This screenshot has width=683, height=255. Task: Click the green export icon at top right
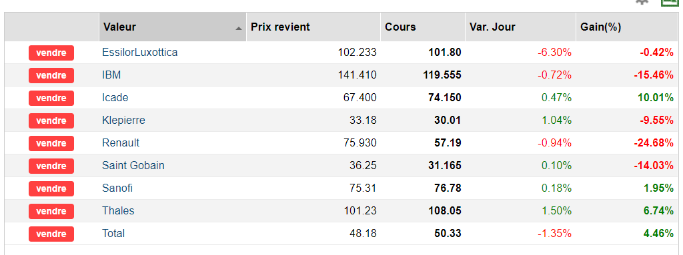(671, 2)
